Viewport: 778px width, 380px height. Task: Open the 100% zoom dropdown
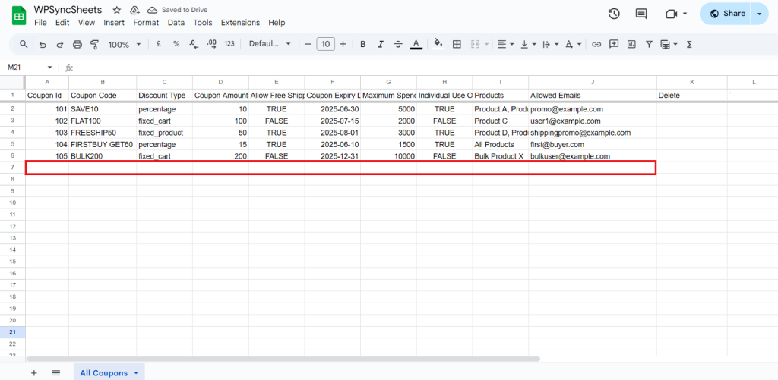[125, 44]
